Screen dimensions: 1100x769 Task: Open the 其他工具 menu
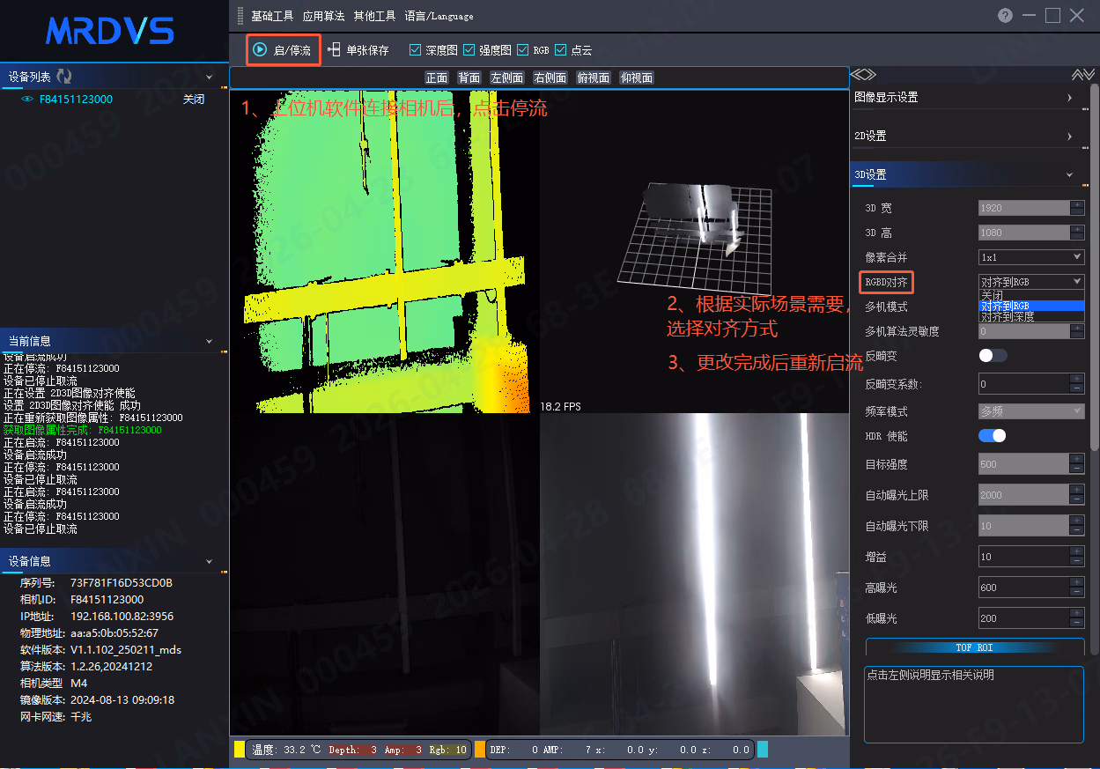[374, 16]
